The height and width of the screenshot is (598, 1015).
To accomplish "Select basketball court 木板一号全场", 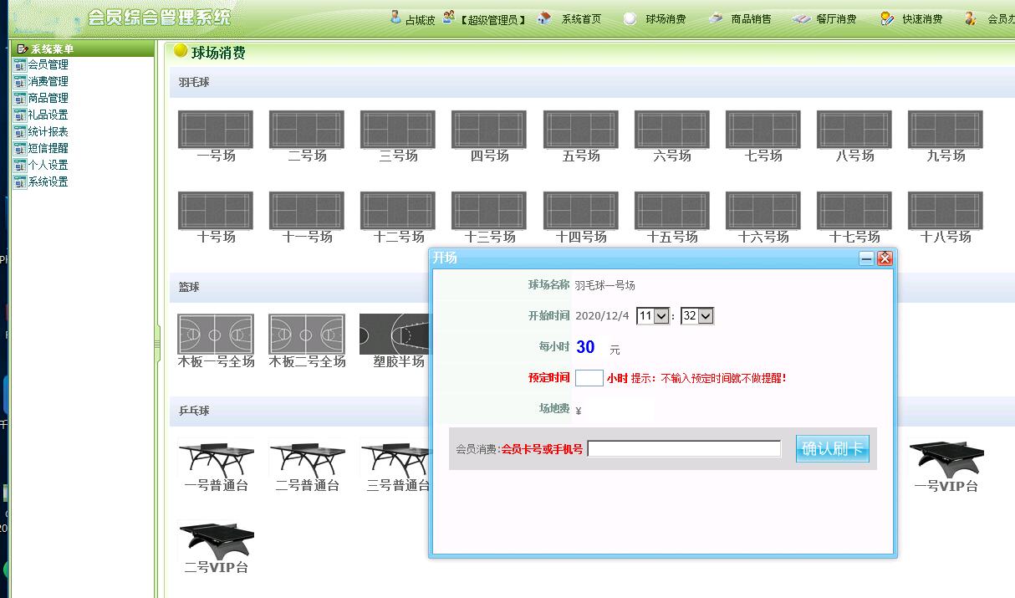I will [x=216, y=341].
